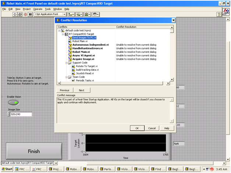Collapse the default code test.lvproj tree node
The height and width of the screenshot is (173, 231).
tap(59, 31)
